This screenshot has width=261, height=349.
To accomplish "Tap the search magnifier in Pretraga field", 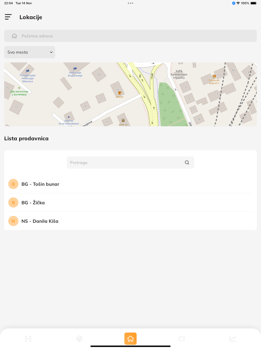I will click(x=187, y=163).
